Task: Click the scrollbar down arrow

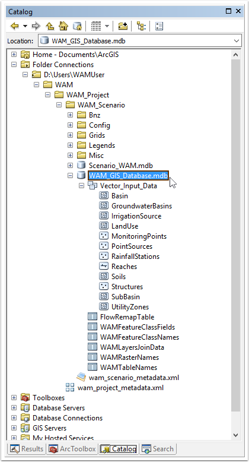Action: (x=235, y=435)
